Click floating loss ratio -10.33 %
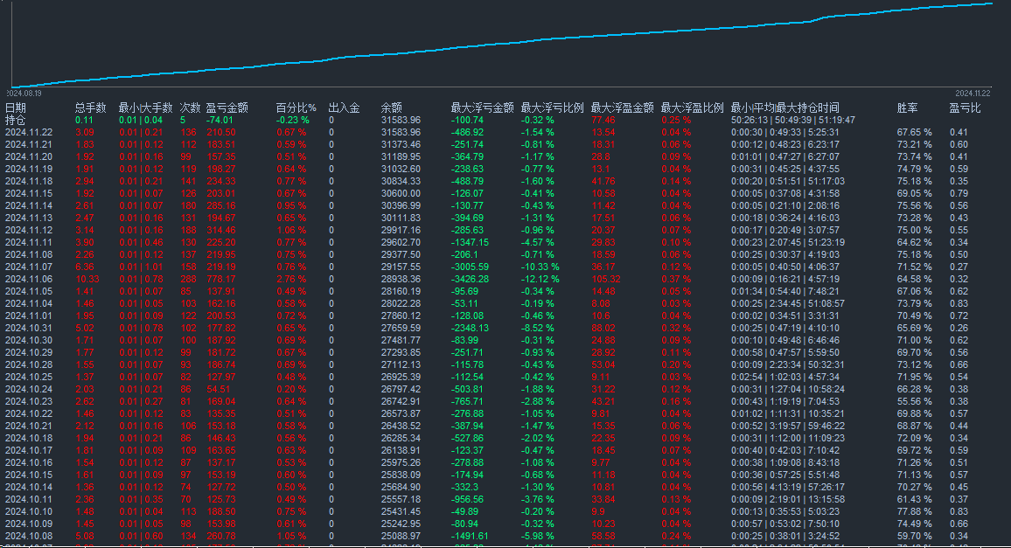Screen dimensions: 1011x548 tap(540, 267)
